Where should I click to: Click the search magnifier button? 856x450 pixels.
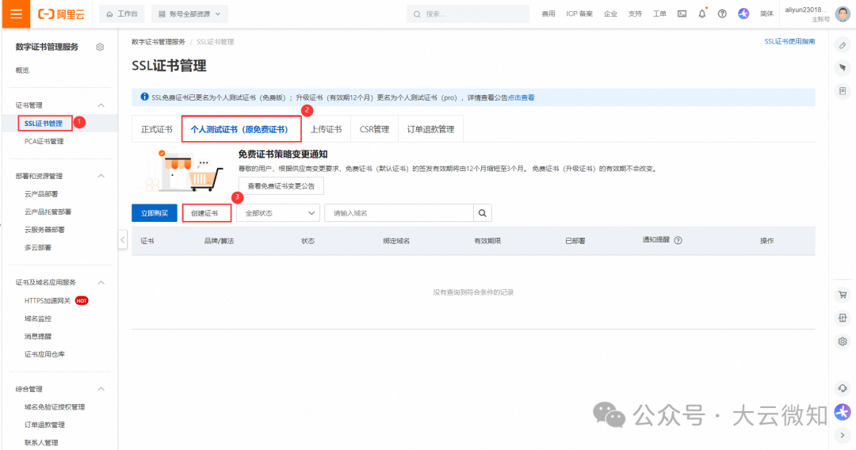(483, 213)
